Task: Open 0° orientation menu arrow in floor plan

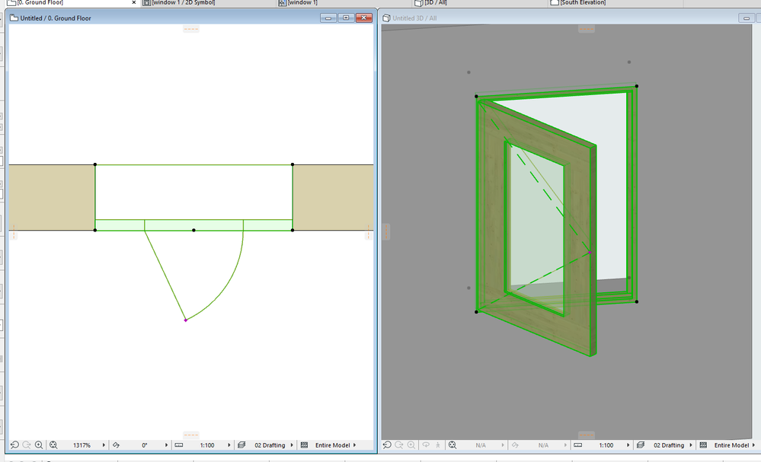Action: [x=167, y=445]
